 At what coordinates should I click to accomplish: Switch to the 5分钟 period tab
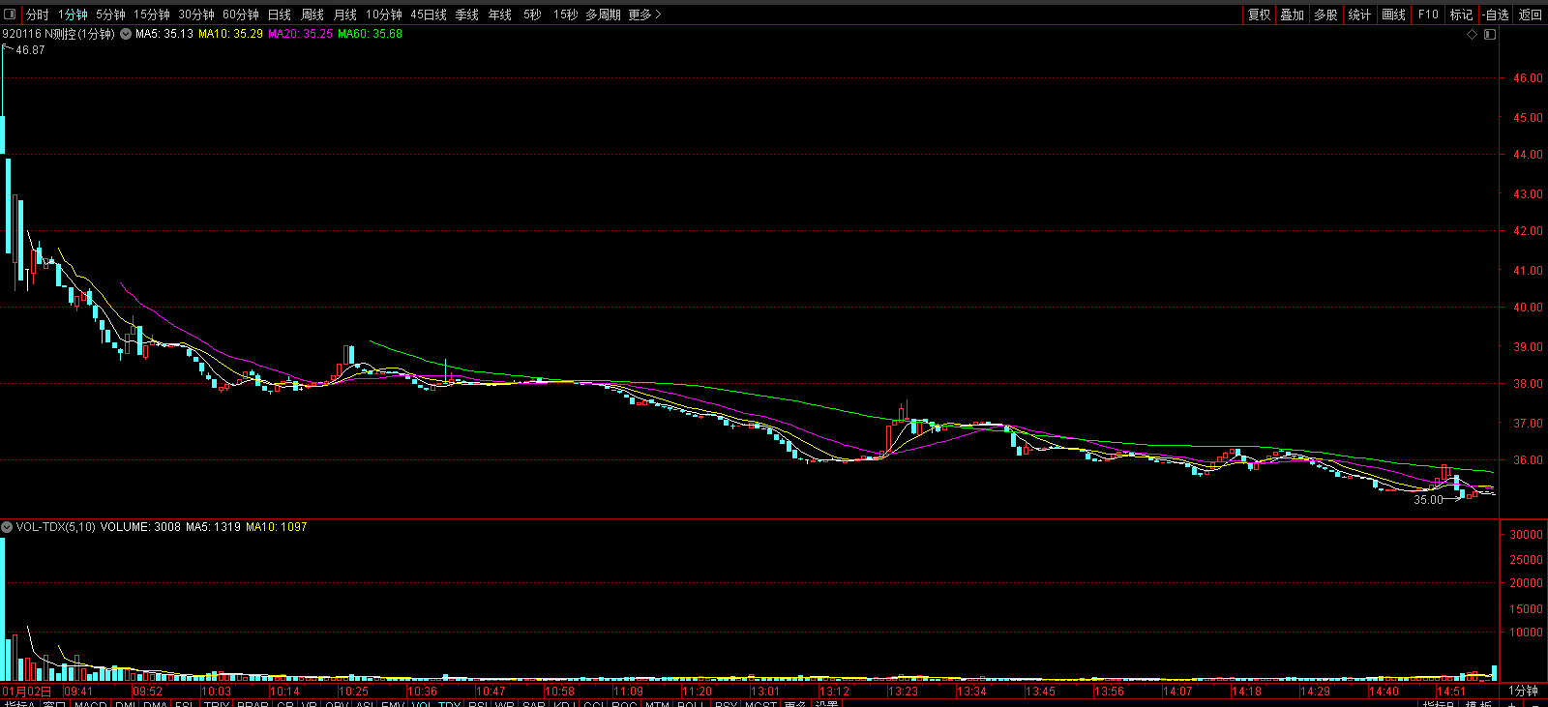(x=110, y=15)
